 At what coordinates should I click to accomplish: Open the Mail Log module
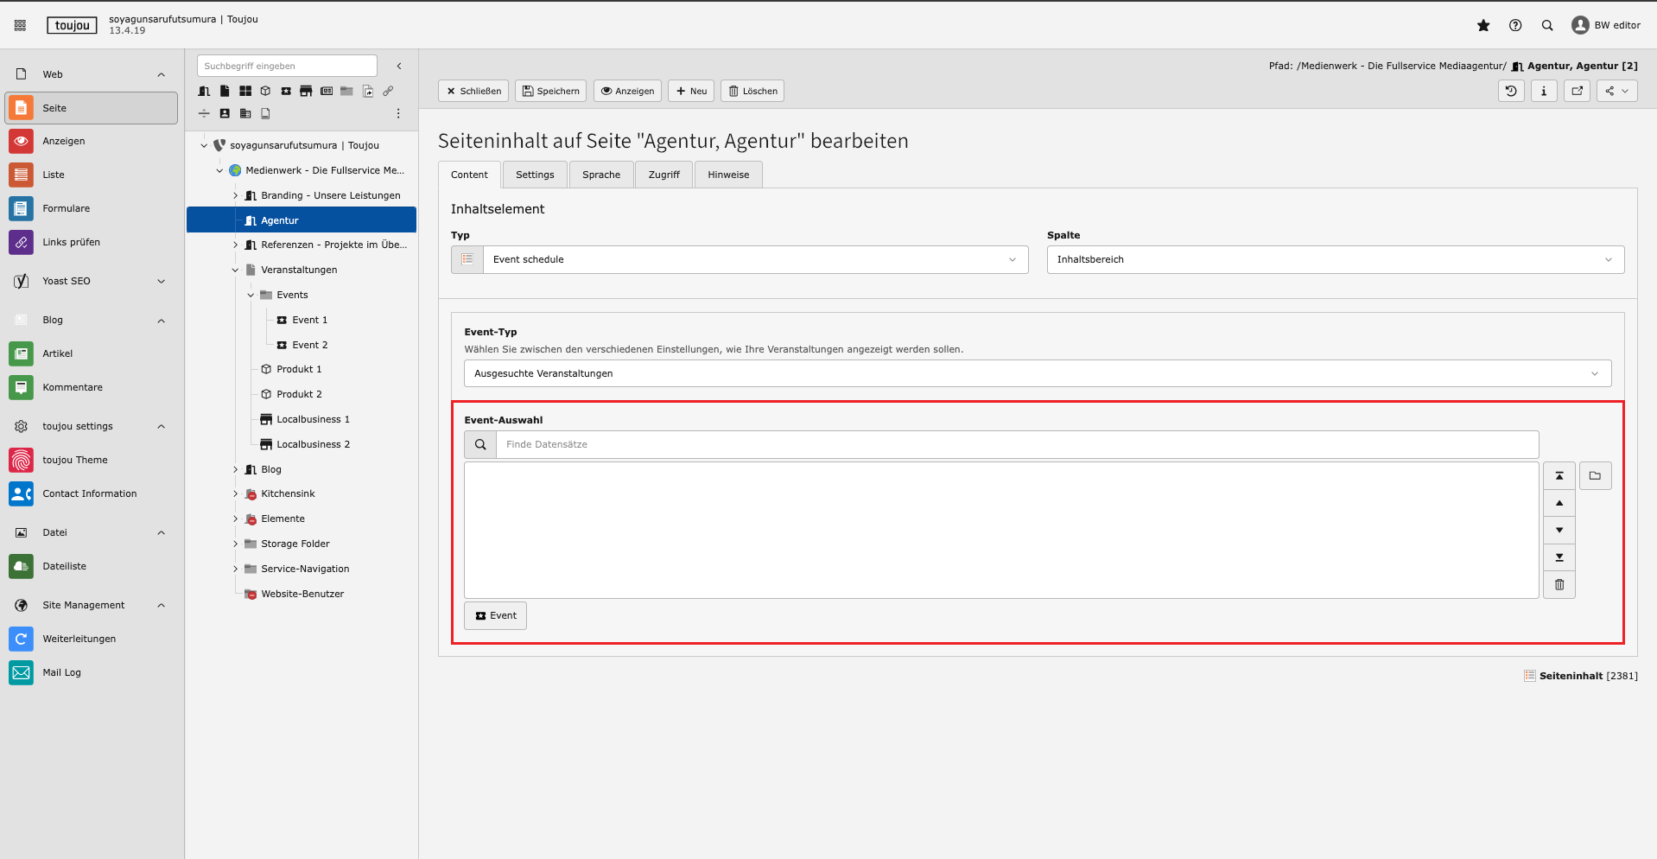(61, 672)
